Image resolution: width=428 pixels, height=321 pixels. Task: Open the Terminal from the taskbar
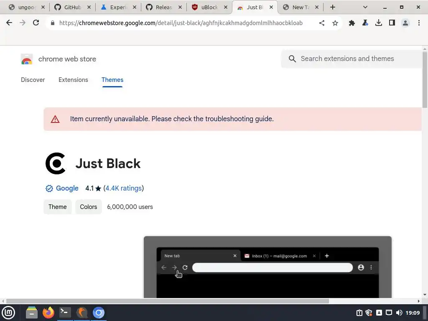tap(65, 313)
